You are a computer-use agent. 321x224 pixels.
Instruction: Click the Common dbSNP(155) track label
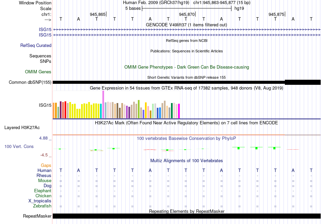(30, 82)
